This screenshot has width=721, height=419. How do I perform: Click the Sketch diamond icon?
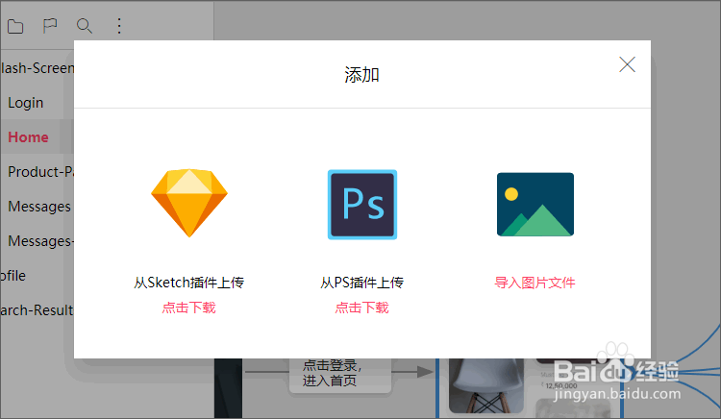point(189,203)
